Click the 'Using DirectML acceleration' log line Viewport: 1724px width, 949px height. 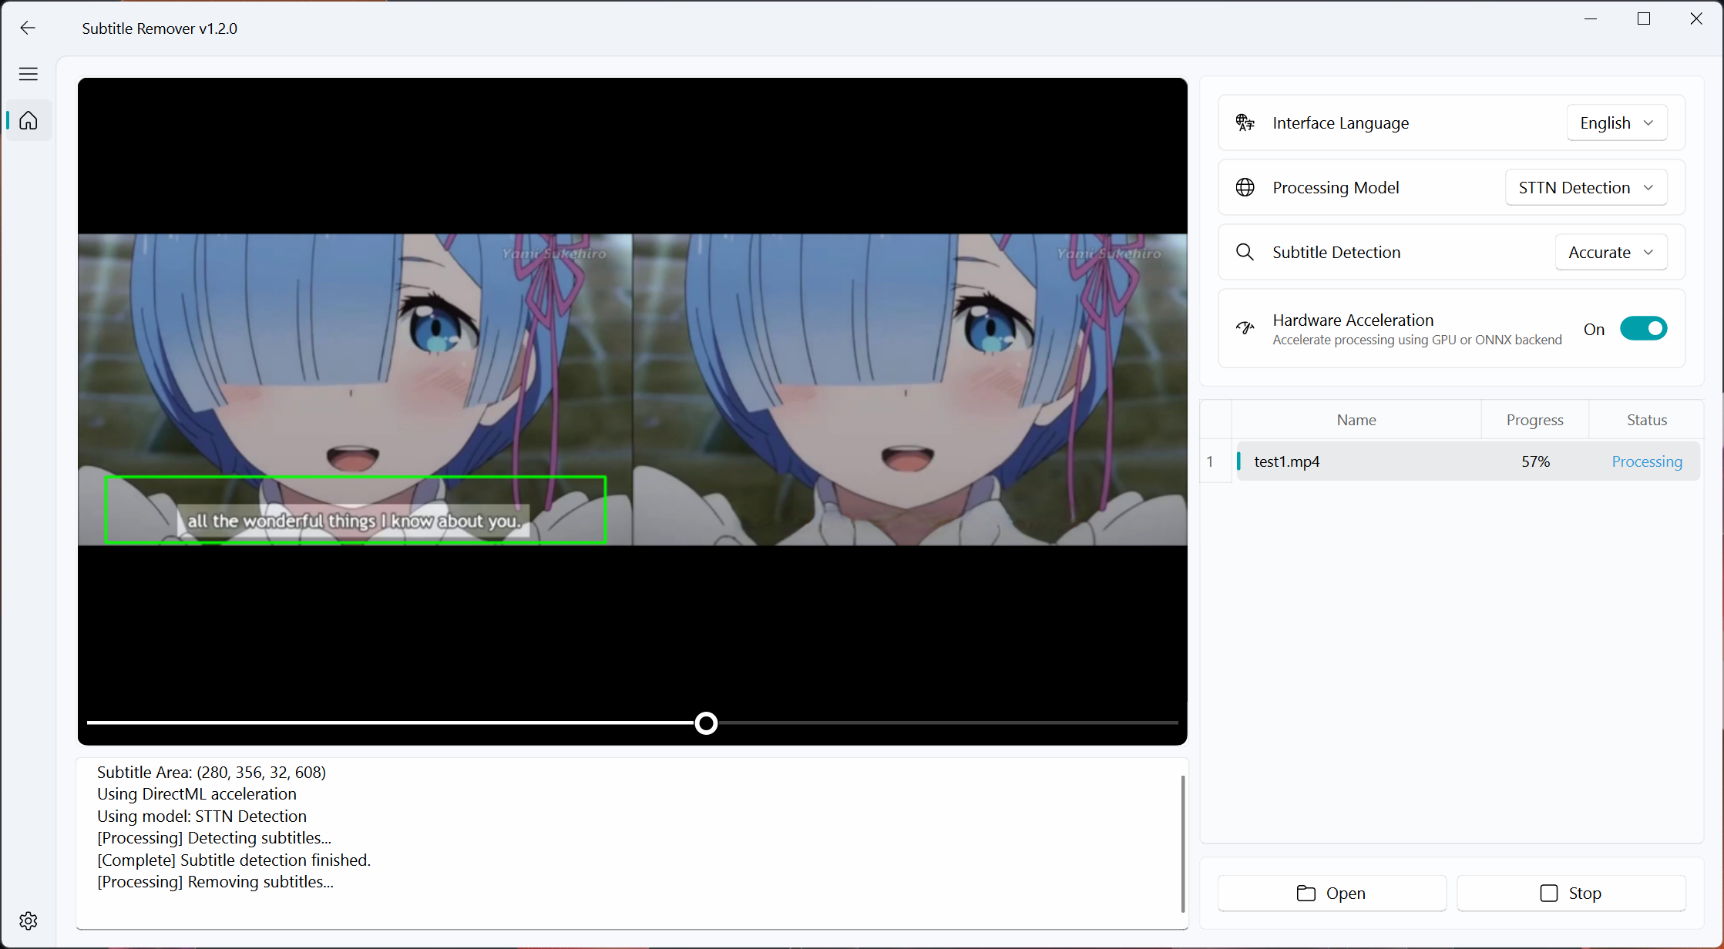(x=197, y=794)
